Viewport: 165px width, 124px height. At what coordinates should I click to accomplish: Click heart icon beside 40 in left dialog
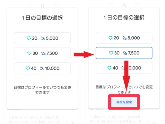pyautogui.click(x=28, y=68)
